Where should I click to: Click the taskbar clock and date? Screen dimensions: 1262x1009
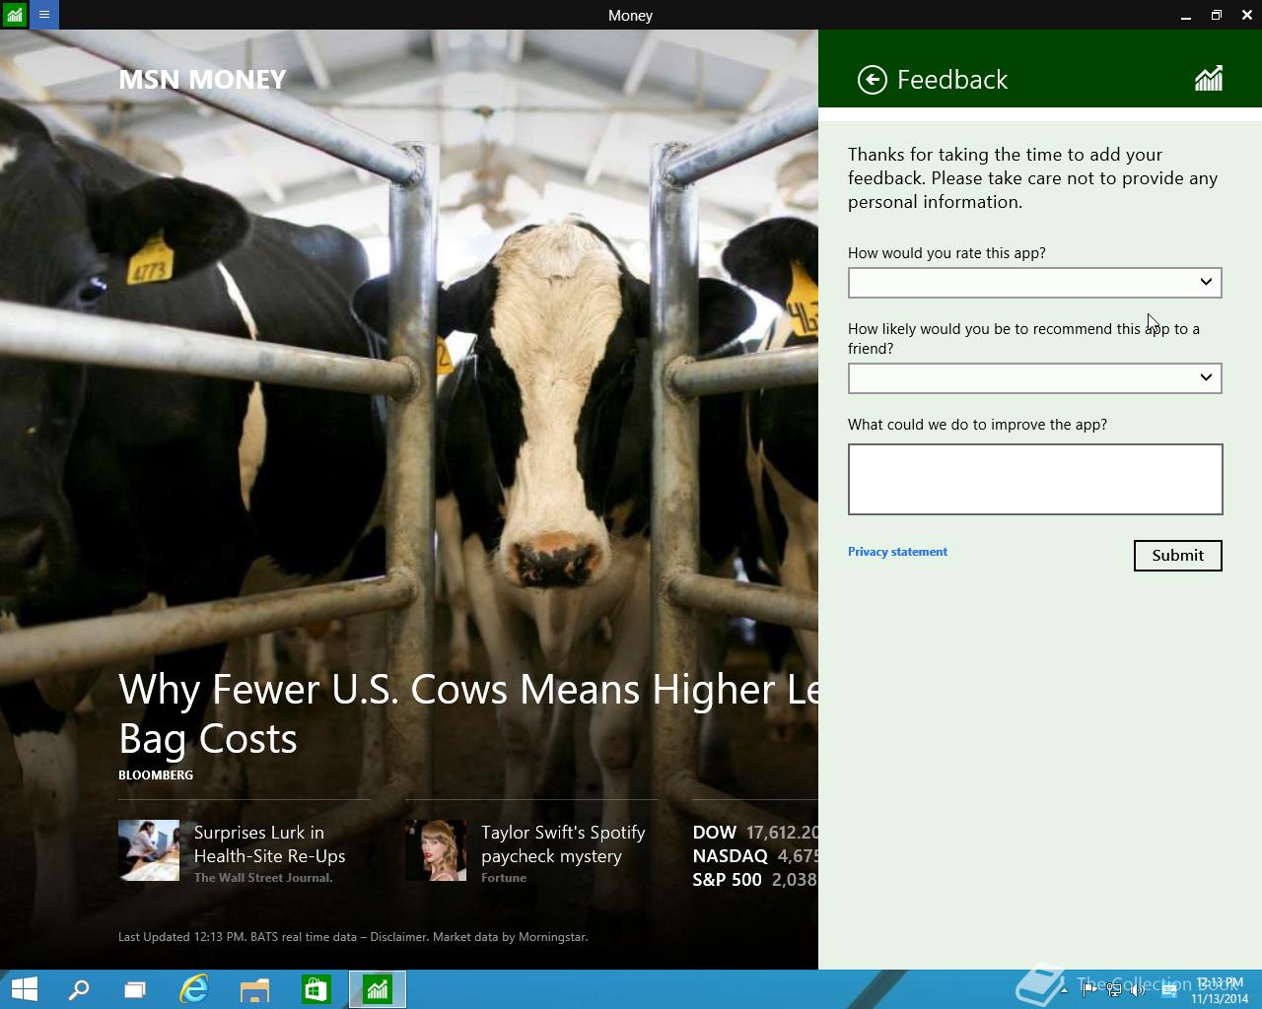coord(1220,990)
